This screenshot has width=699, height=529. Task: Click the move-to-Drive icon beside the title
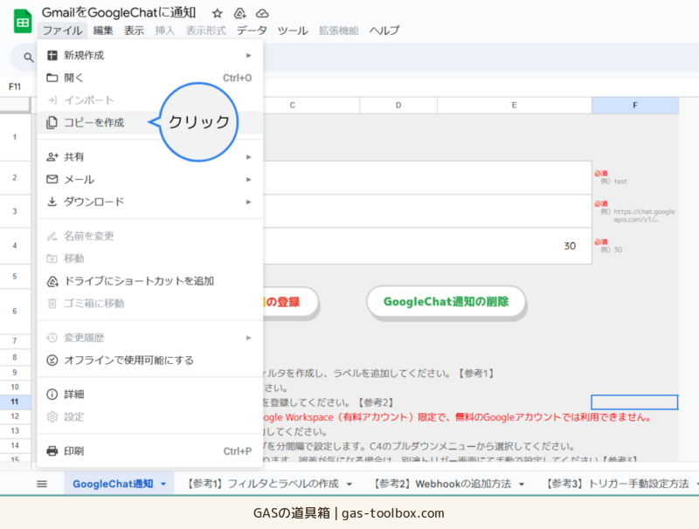click(239, 13)
